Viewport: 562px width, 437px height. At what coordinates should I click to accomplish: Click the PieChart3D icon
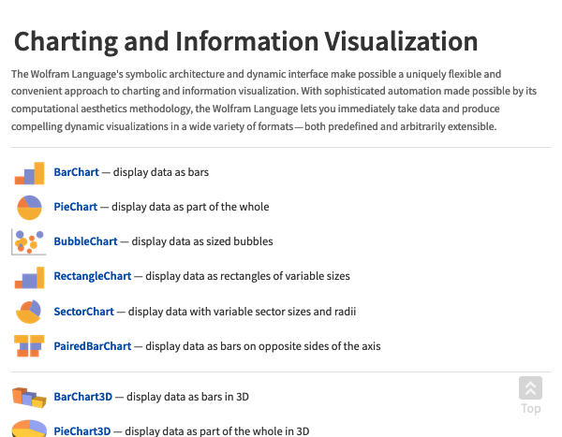[x=29, y=429]
